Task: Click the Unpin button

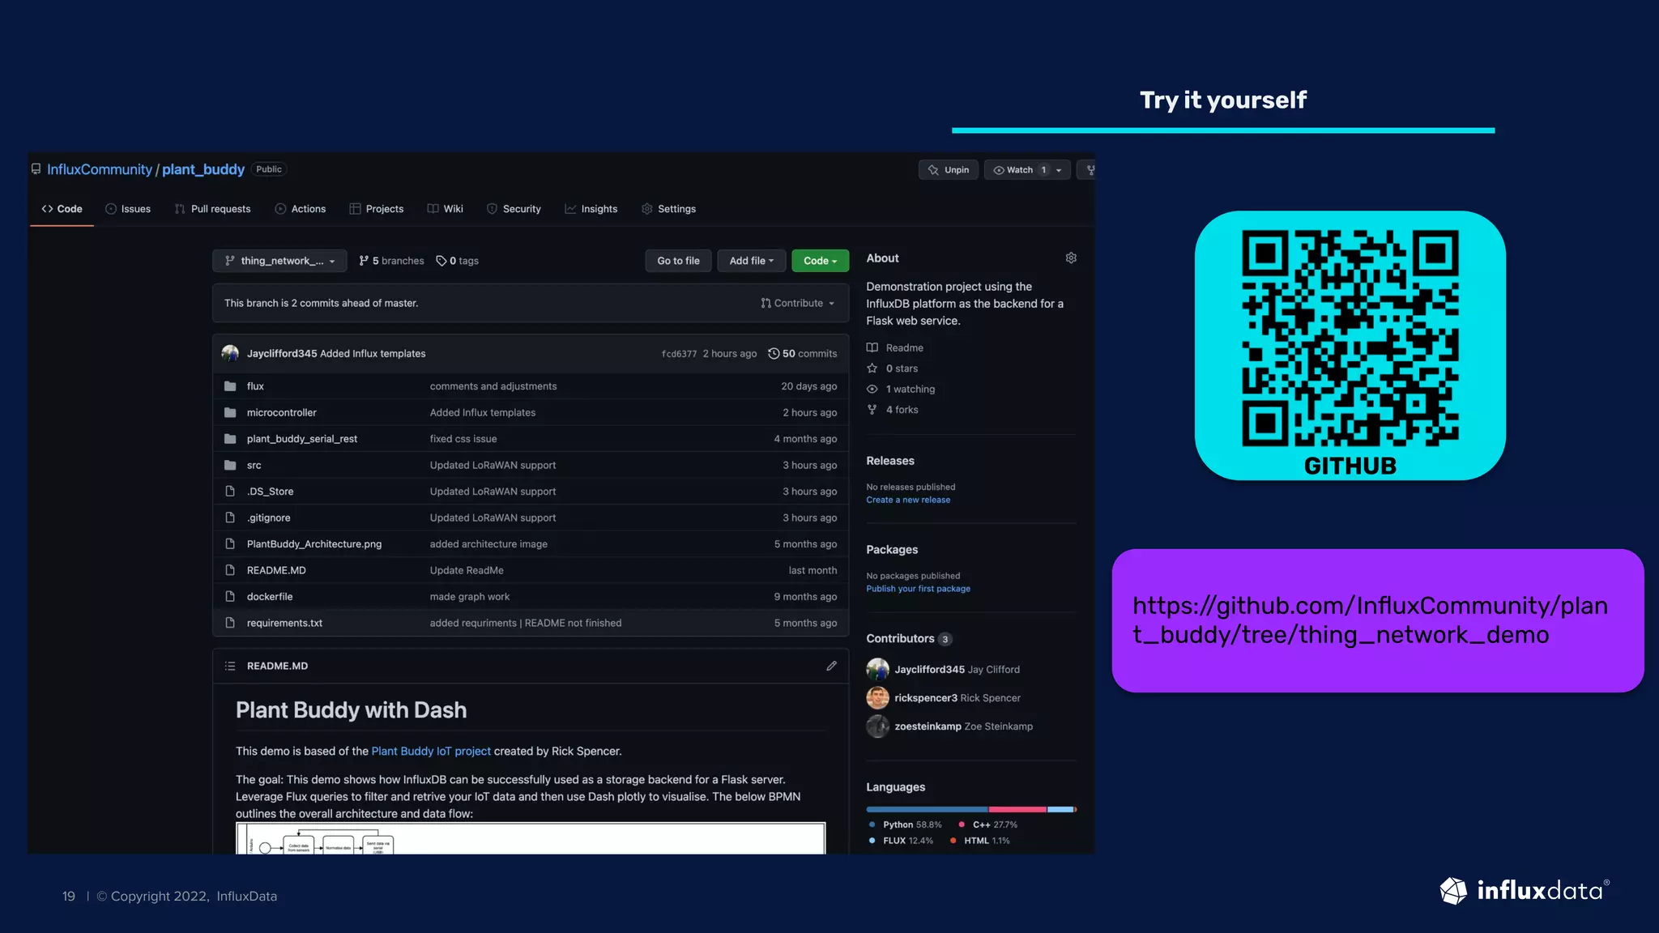Action: [949, 170]
